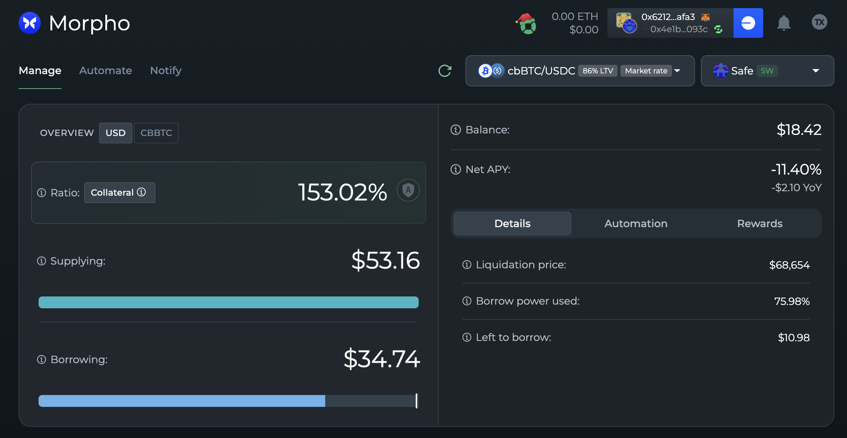Open the cbBTC/USDC market dropdown
This screenshot has height=438, width=847.
tap(580, 71)
